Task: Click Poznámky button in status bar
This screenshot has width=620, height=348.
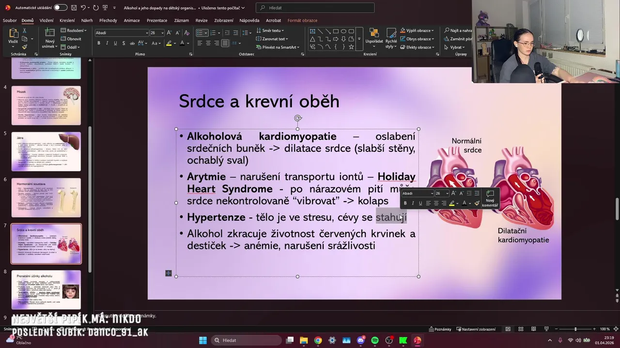Action: click(x=440, y=329)
